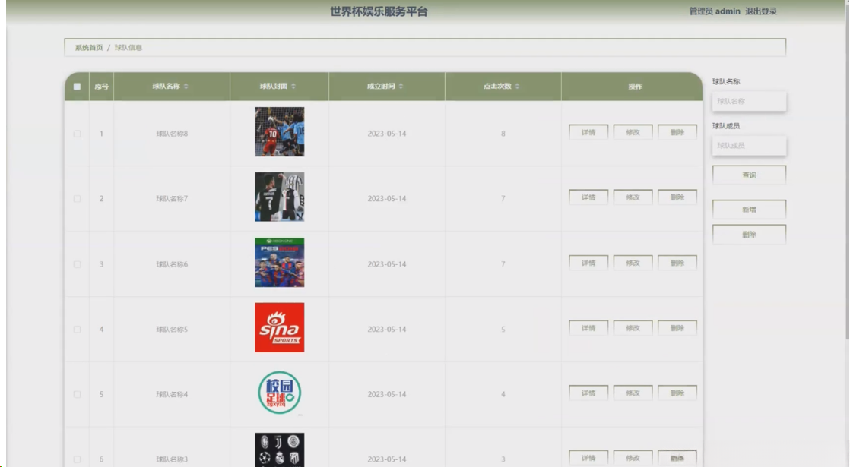Viewport: 850px width, 467px height.
Task: Check the checkbox for row 球队名称7
Action: pos(77,199)
